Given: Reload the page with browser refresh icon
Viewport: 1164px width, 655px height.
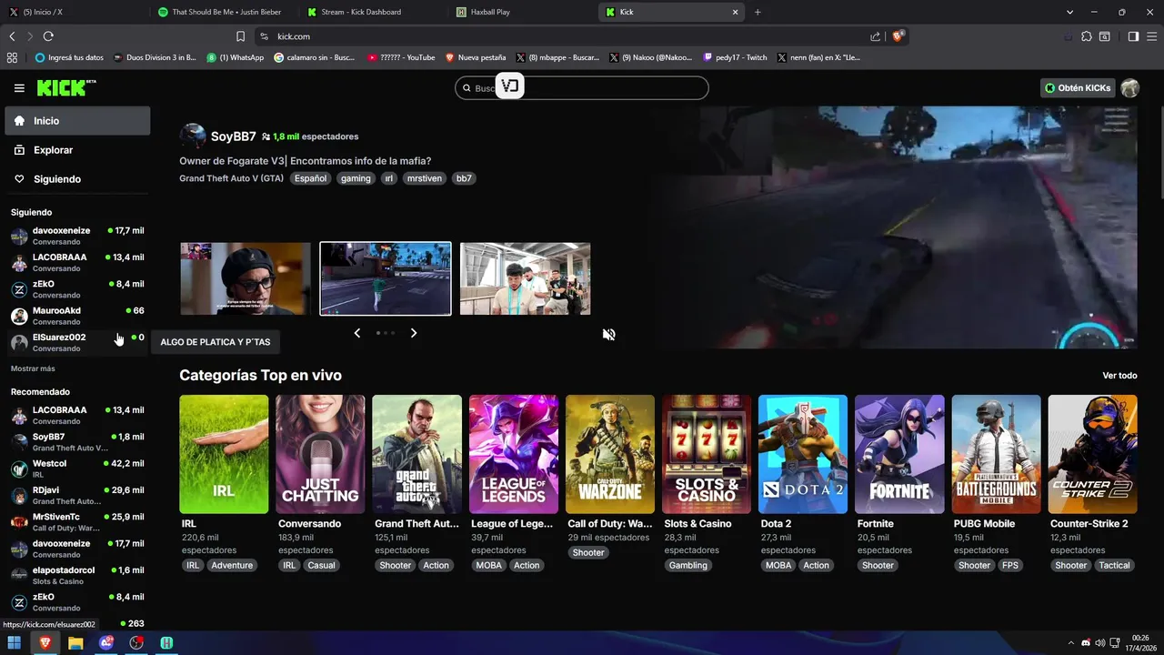Looking at the screenshot, I should (48, 36).
